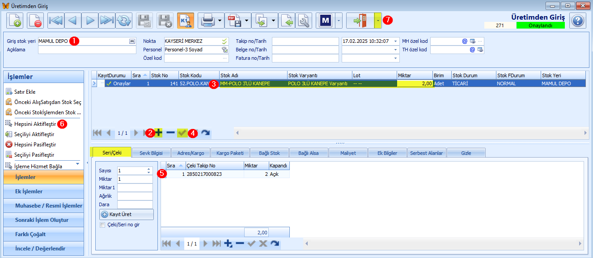Click the printer icon

click(208, 21)
